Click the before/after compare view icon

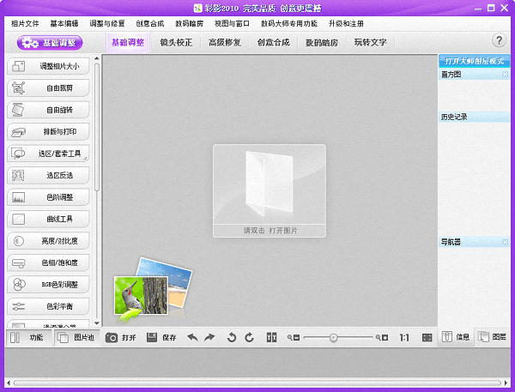[x=273, y=338]
